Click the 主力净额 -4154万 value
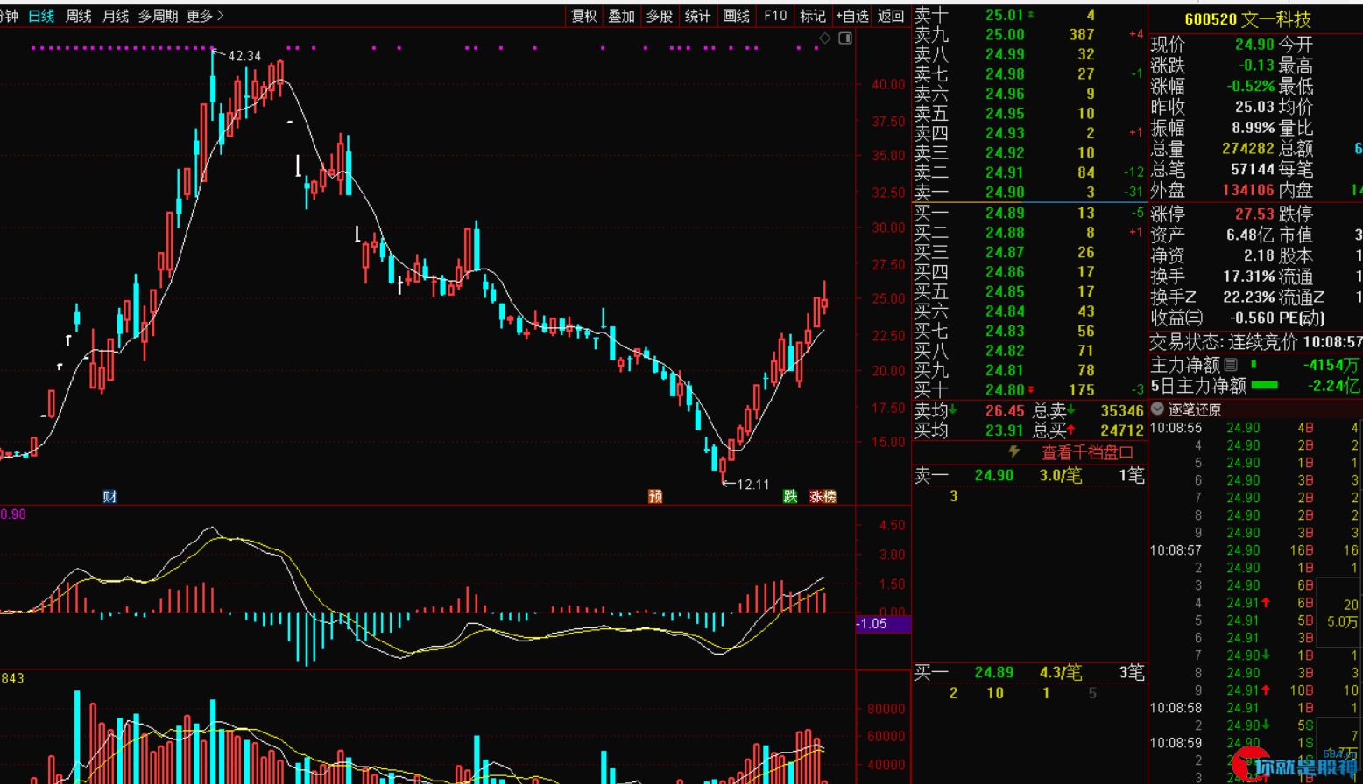Image resolution: width=1363 pixels, height=784 pixels. coord(1331,364)
